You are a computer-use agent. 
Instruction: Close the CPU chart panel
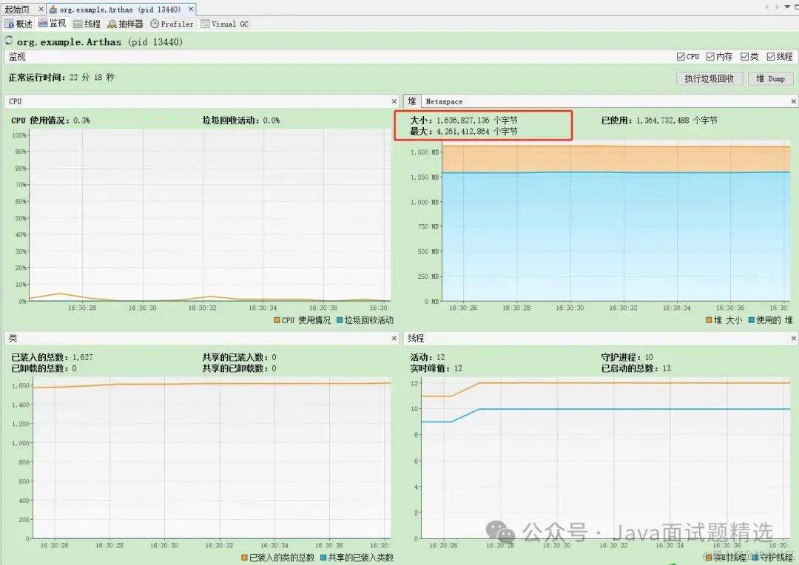394,101
